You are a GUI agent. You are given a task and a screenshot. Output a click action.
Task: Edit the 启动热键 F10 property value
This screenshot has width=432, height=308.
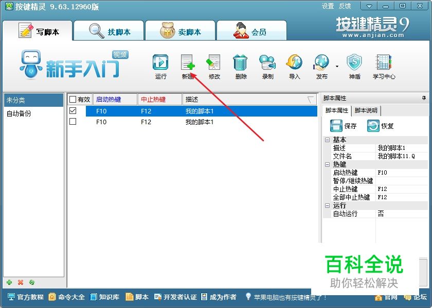[x=402, y=172]
